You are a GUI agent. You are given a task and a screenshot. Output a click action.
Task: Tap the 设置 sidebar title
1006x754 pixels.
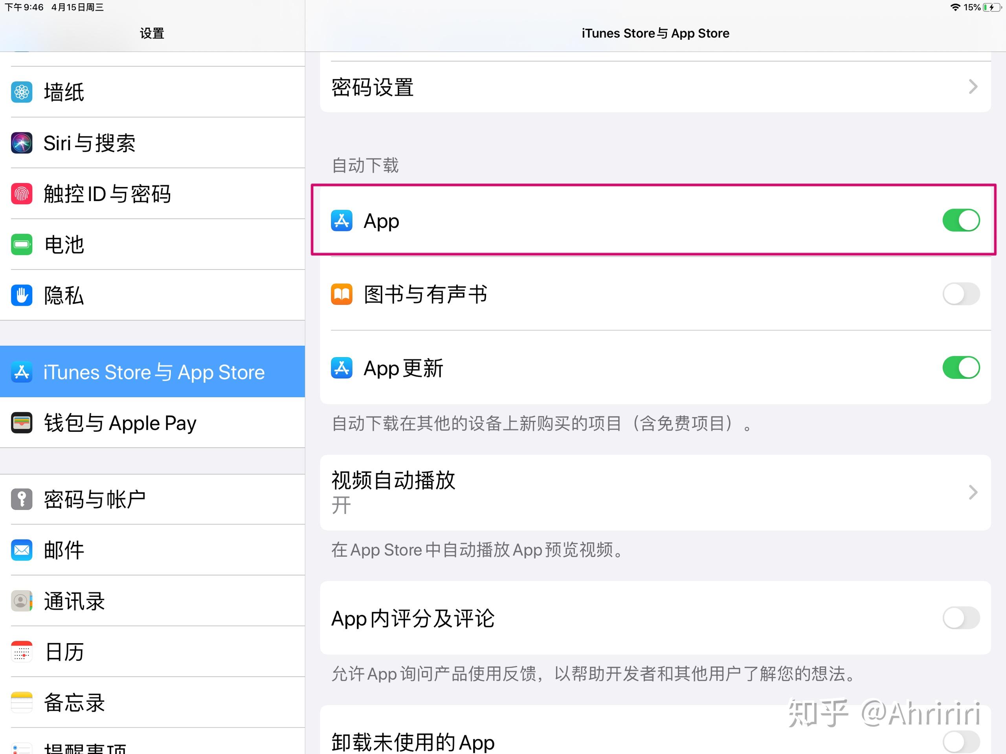click(x=152, y=33)
